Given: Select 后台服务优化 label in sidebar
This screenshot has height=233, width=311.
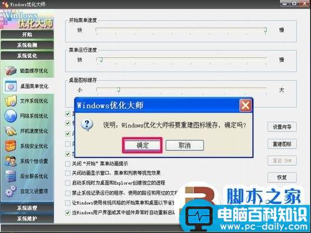Looking at the screenshot, I should tap(34, 176).
